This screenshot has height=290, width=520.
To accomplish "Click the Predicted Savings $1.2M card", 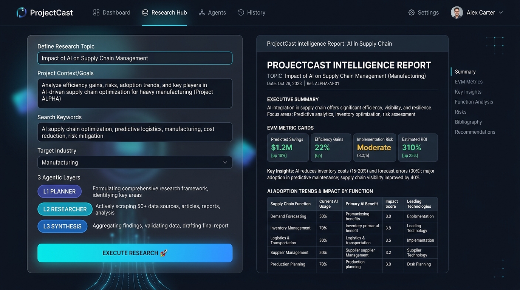I will (x=288, y=147).
